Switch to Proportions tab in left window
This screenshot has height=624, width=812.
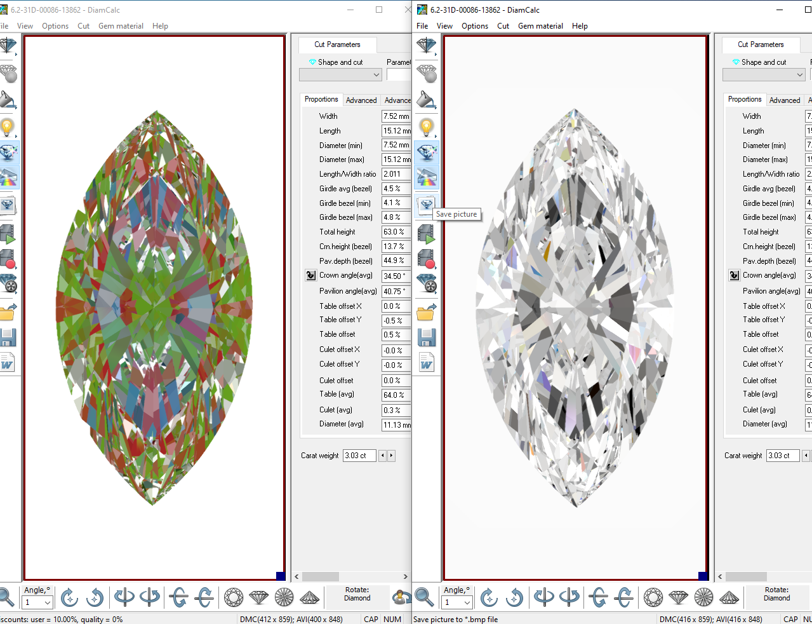[321, 99]
